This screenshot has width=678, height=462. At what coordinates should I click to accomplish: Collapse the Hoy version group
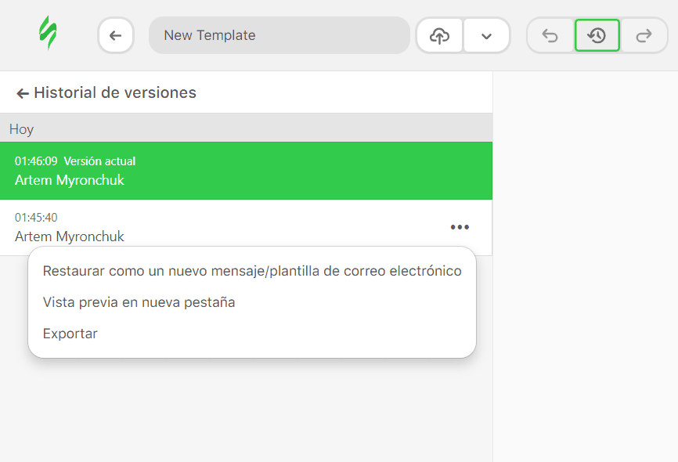click(21, 129)
